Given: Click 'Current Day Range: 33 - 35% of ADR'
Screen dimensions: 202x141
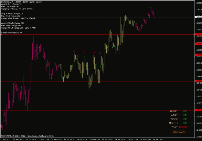Looking at the screenshot, I should [x=17, y=9].
